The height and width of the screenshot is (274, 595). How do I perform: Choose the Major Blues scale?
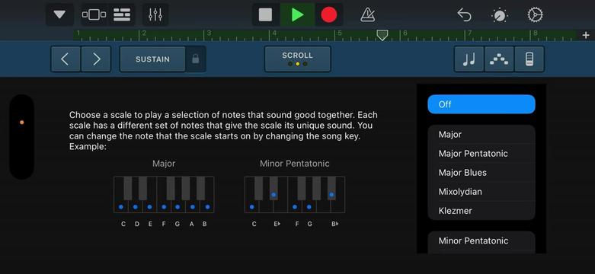pos(481,173)
